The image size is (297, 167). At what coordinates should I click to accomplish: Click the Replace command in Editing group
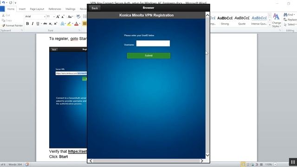click(290, 19)
